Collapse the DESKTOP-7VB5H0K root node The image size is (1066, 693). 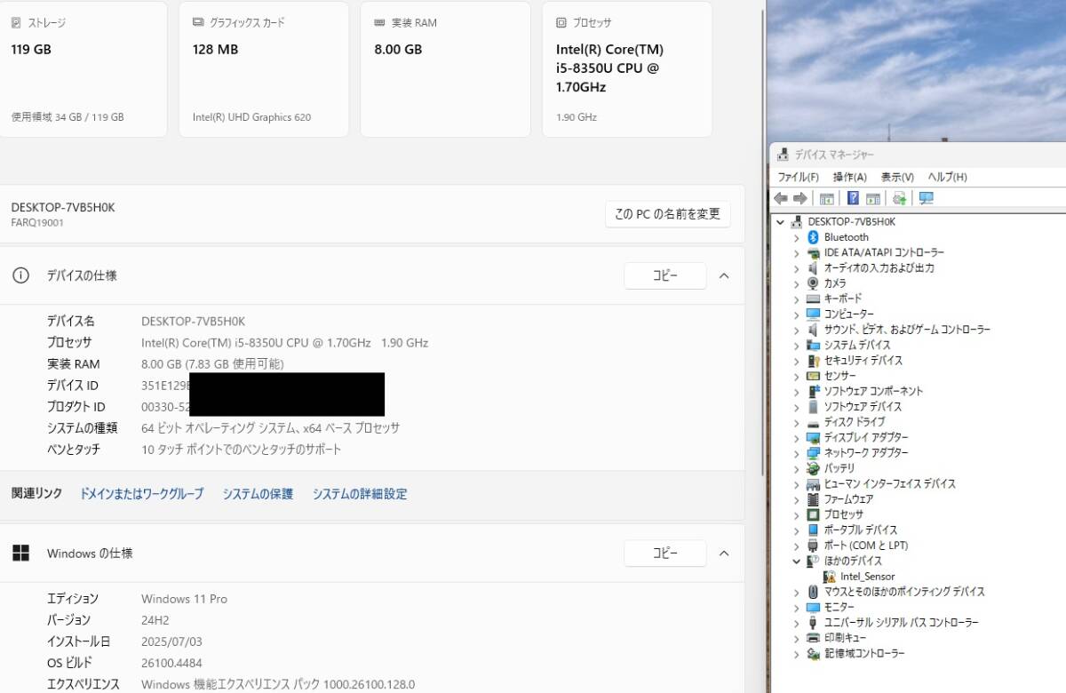coord(781,222)
